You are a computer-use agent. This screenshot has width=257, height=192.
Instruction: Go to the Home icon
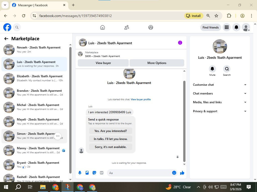(x=102, y=27)
